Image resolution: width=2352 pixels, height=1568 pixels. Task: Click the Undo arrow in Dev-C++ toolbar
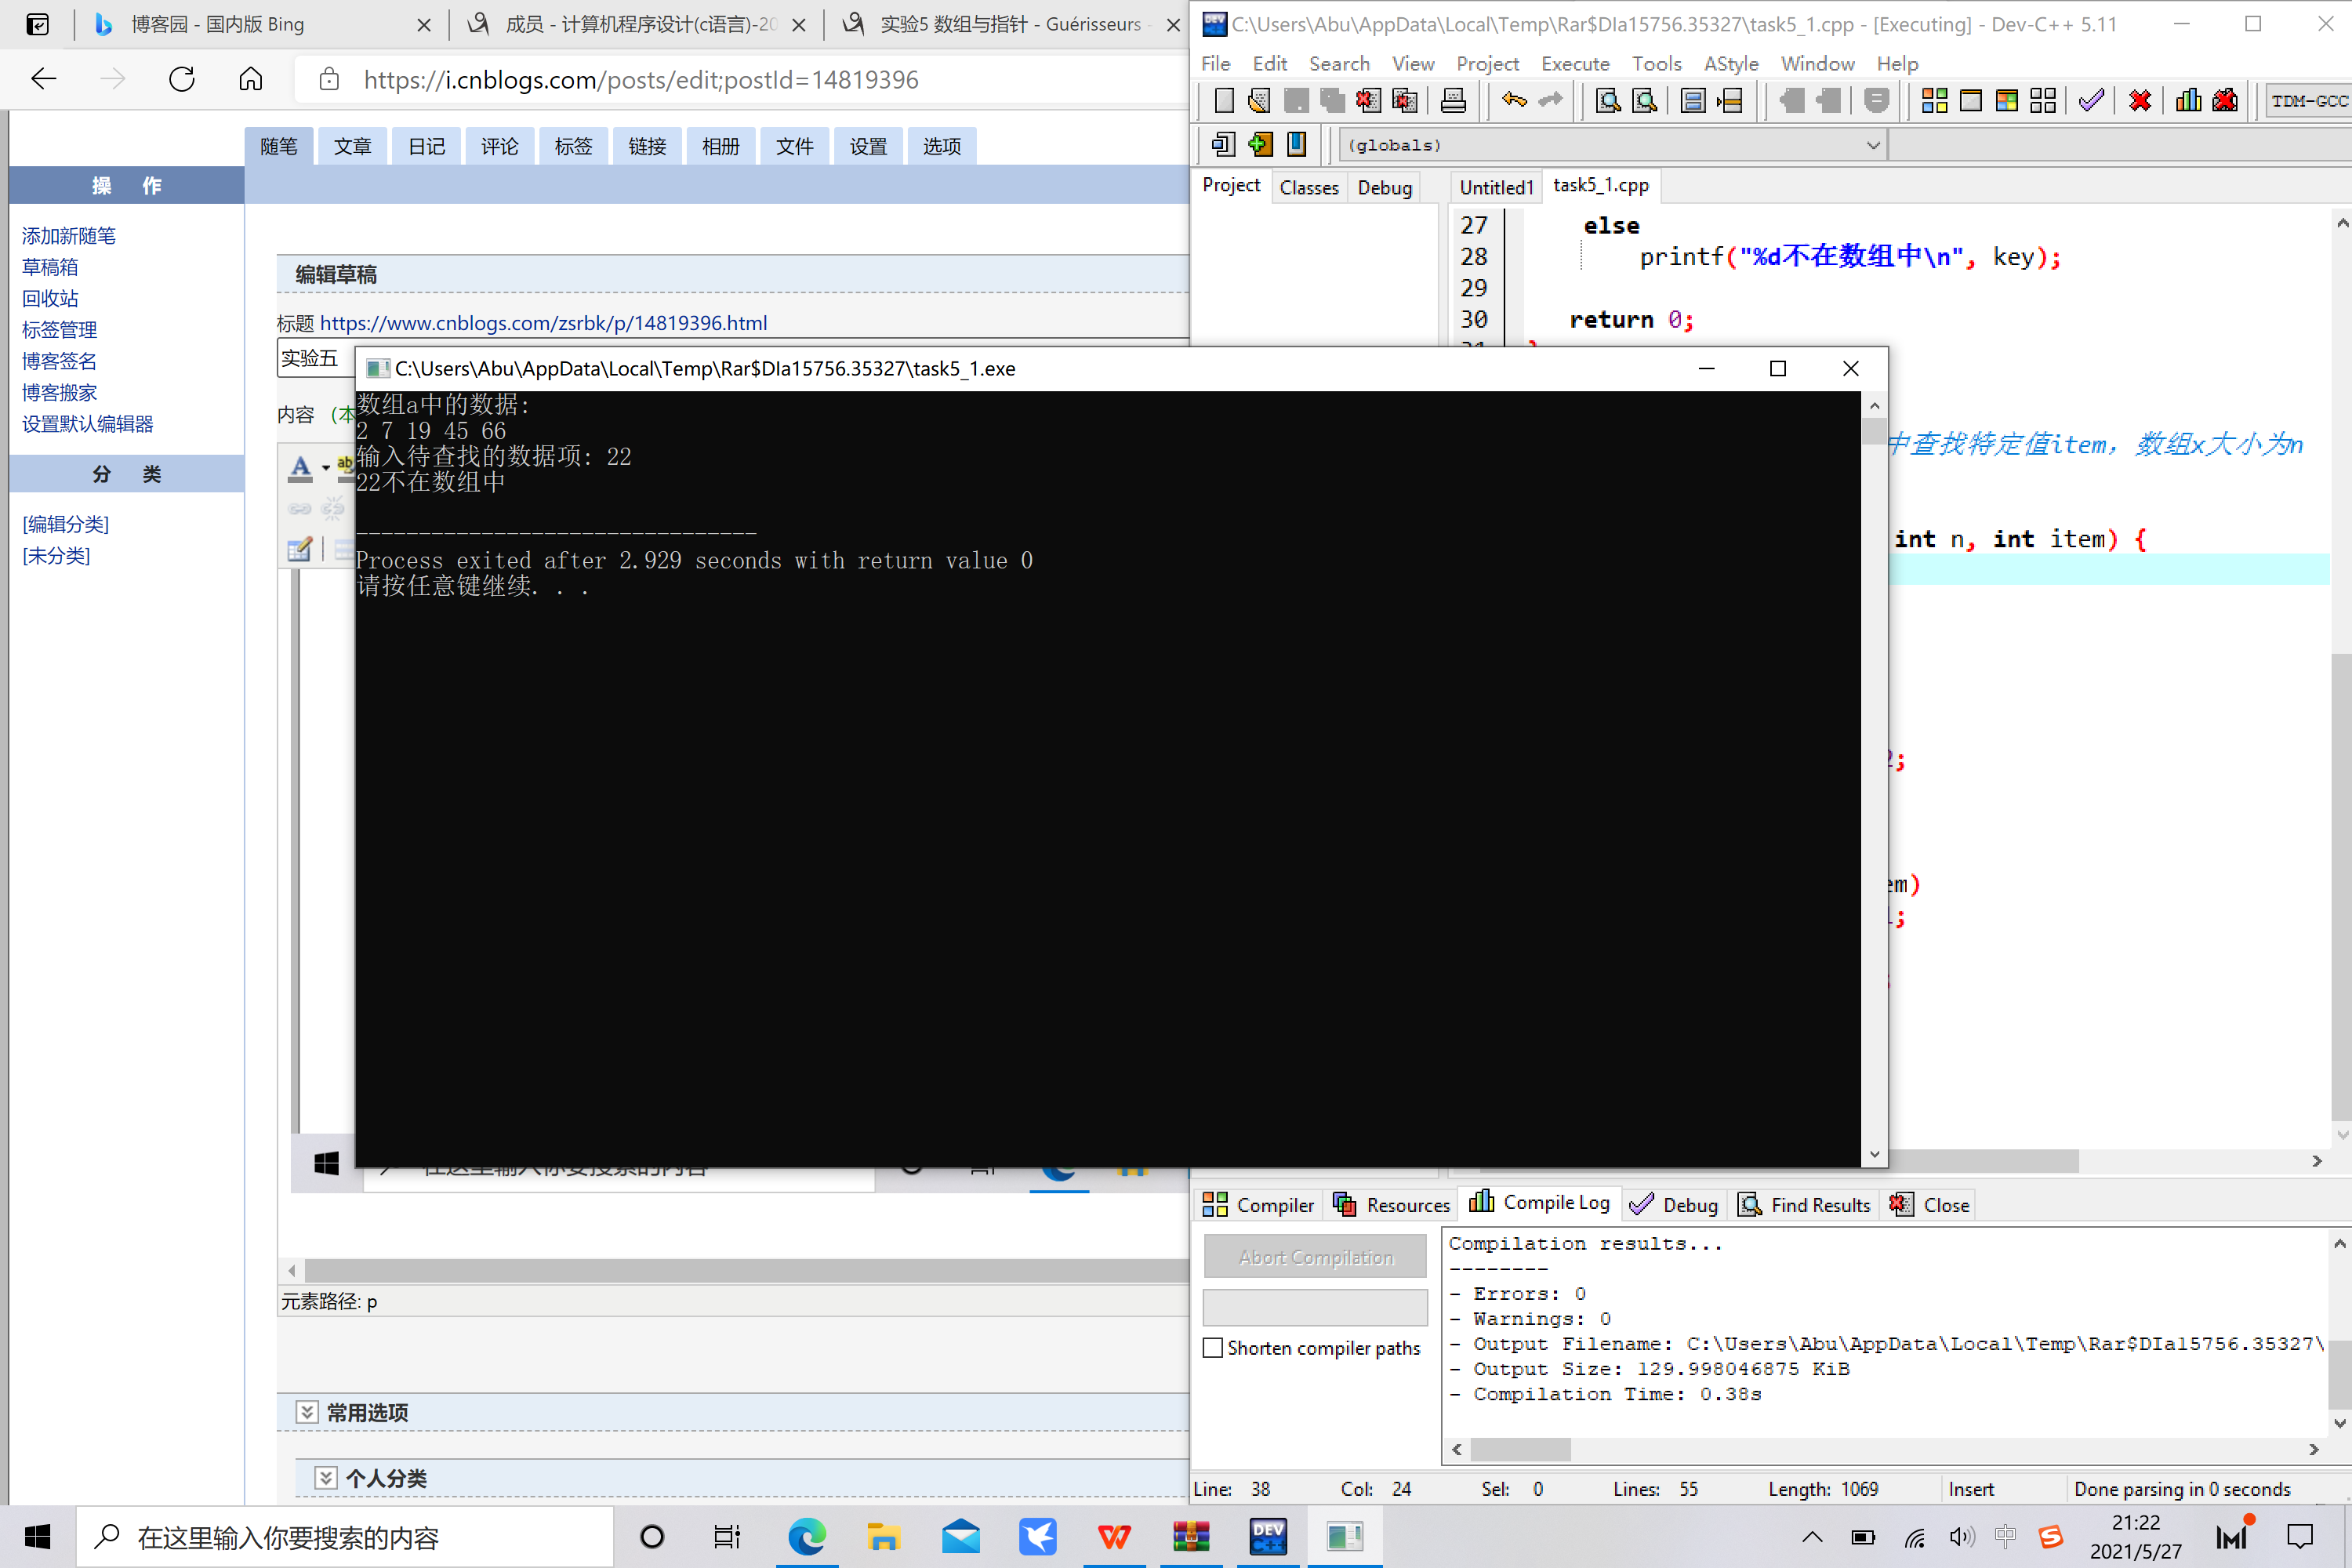pyautogui.click(x=1514, y=100)
